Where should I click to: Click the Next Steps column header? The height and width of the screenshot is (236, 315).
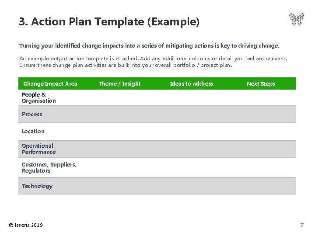click(x=261, y=84)
